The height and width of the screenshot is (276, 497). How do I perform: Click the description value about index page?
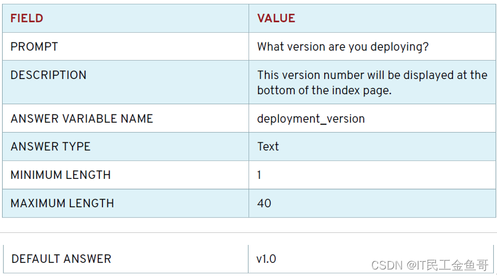coord(372,82)
